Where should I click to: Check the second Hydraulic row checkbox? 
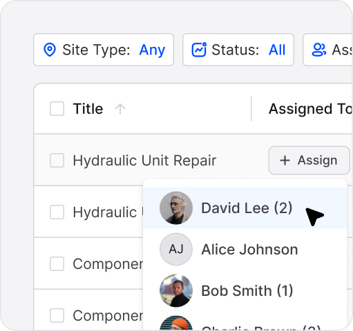coord(57,212)
